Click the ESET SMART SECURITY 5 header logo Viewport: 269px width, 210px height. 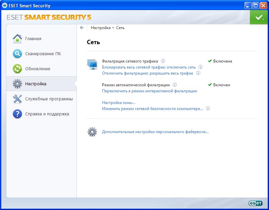49,17
